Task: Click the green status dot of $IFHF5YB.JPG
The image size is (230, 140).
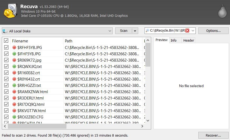Action: pos(14,54)
